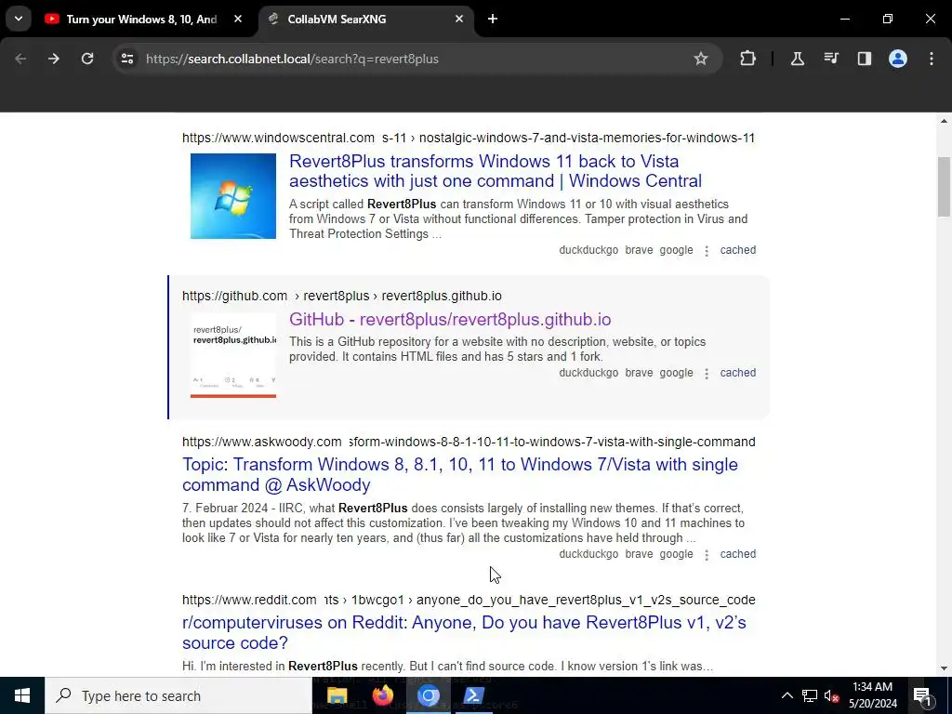The height and width of the screenshot is (714, 952).
Task: Open Chrome Labs flask icon
Action: [x=797, y=59]
